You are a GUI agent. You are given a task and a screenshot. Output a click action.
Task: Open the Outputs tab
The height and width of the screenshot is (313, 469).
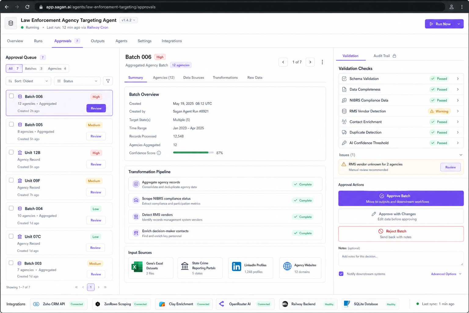[98, 41]
